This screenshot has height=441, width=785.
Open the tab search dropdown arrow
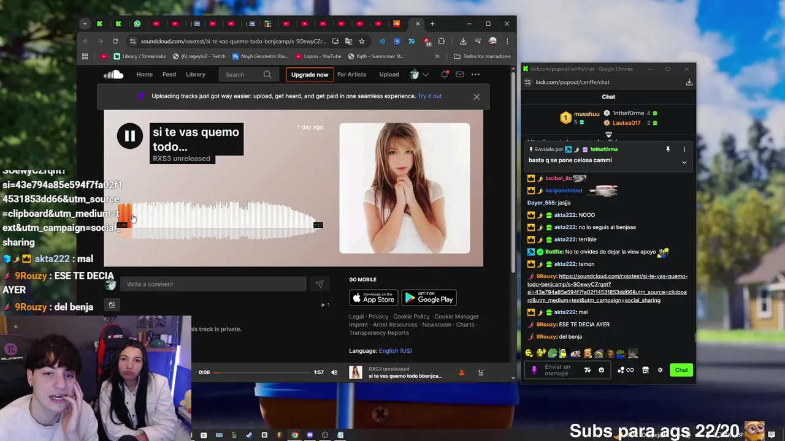pos(85,24)
